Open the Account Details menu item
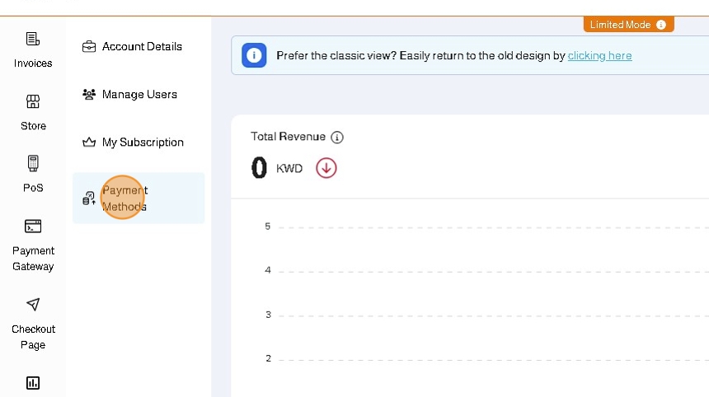709x397 pixels. pyautogui.click(x=142, y=47)
